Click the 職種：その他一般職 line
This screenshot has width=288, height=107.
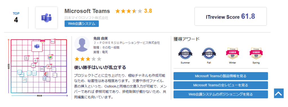pos(107,47)
